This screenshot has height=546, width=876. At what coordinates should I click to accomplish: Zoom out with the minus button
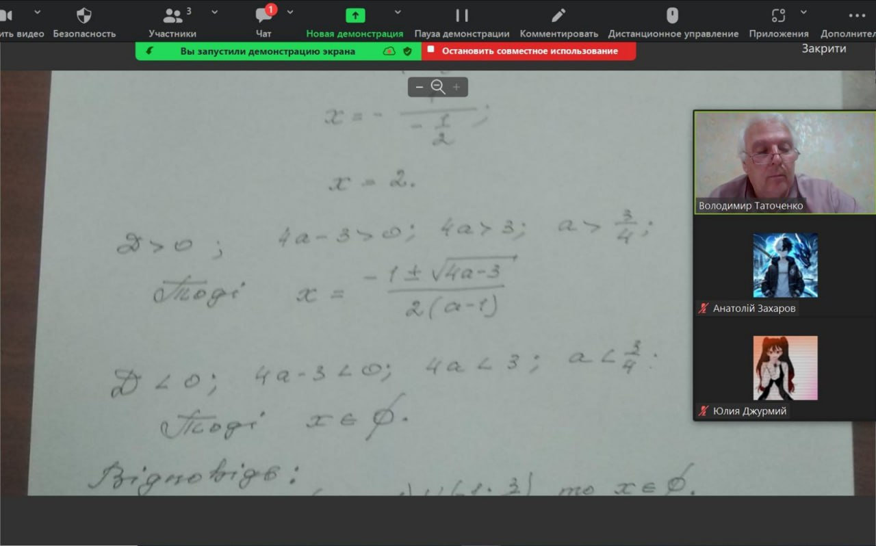pyautogui.click(x=420, y=87)
